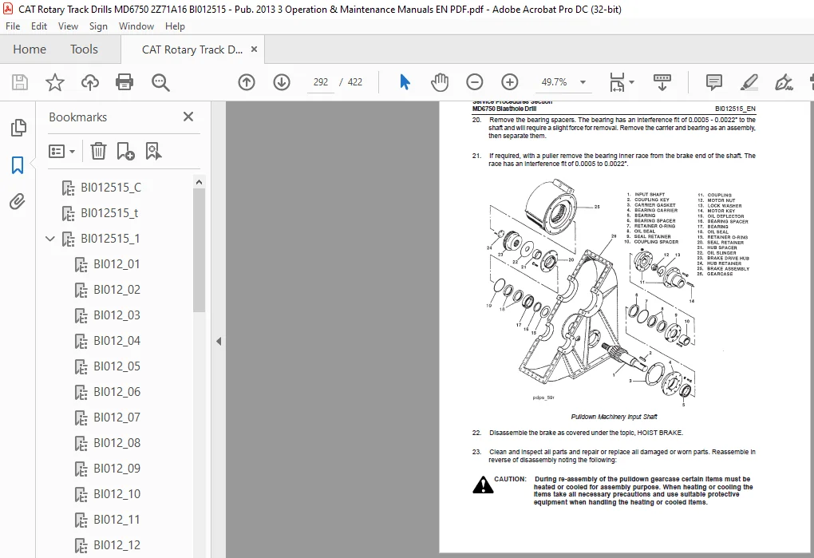Screen dimensions: 814x558
Task: Open the File menu
Action: click(x=13, y=26)
